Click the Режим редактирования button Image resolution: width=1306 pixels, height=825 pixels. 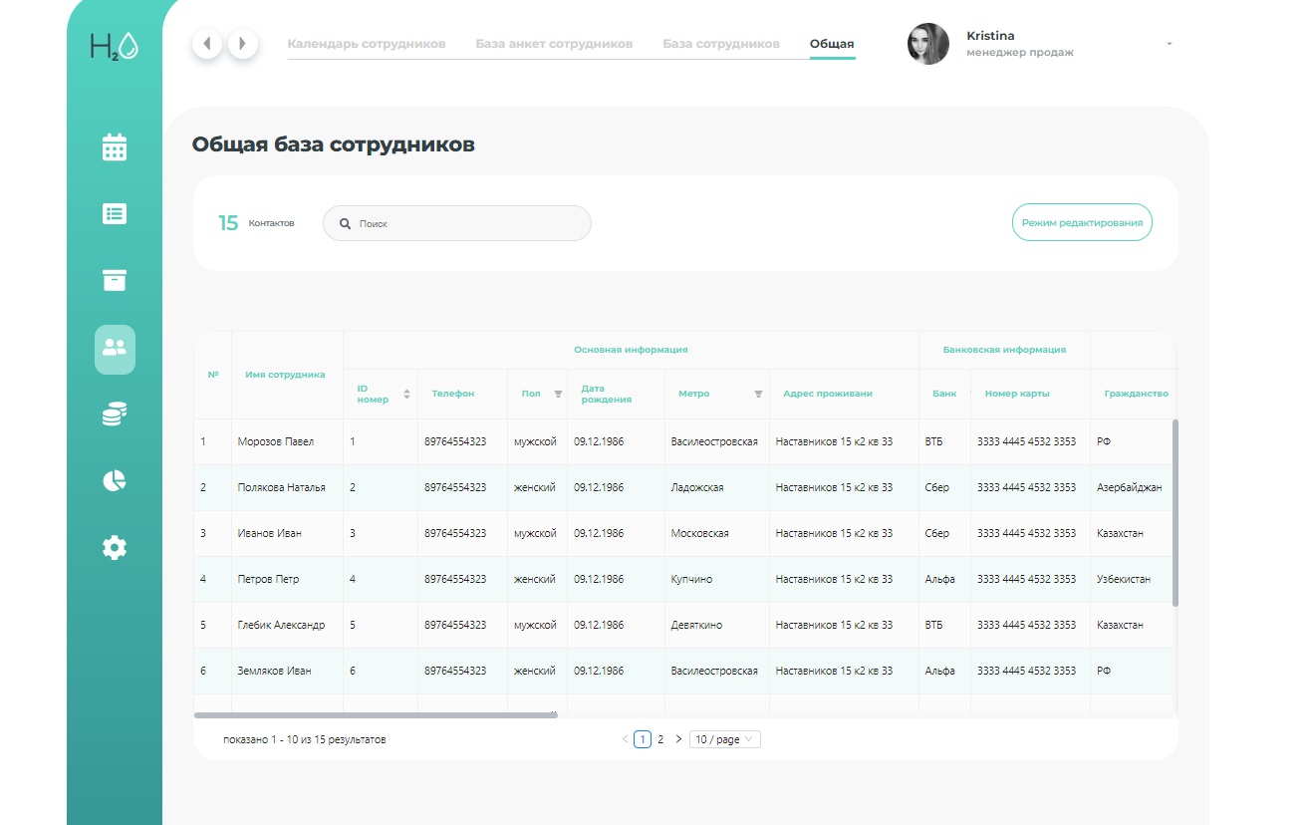coord(1082,223)
